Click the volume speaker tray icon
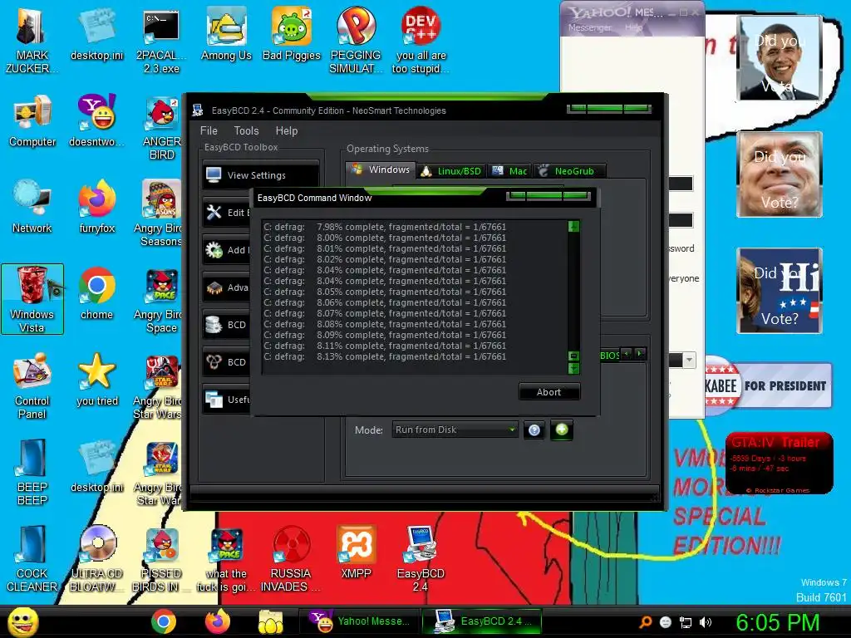 [x=706, y=622]
